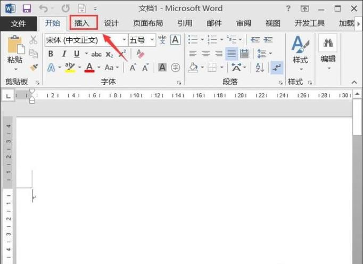This screenshot has height=264, width=363.
Task: Click the Styles gallery icon
Action: click(300, 44)
